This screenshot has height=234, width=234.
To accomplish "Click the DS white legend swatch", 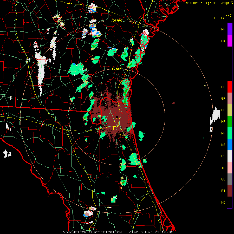I will point(230,156).
